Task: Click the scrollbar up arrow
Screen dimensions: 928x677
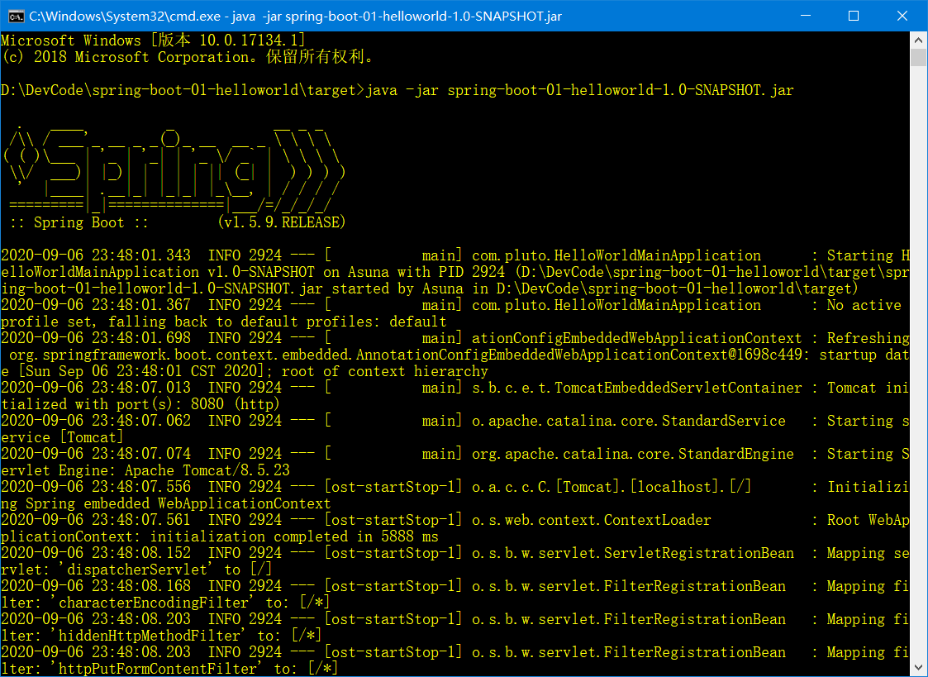Action: 918,41
